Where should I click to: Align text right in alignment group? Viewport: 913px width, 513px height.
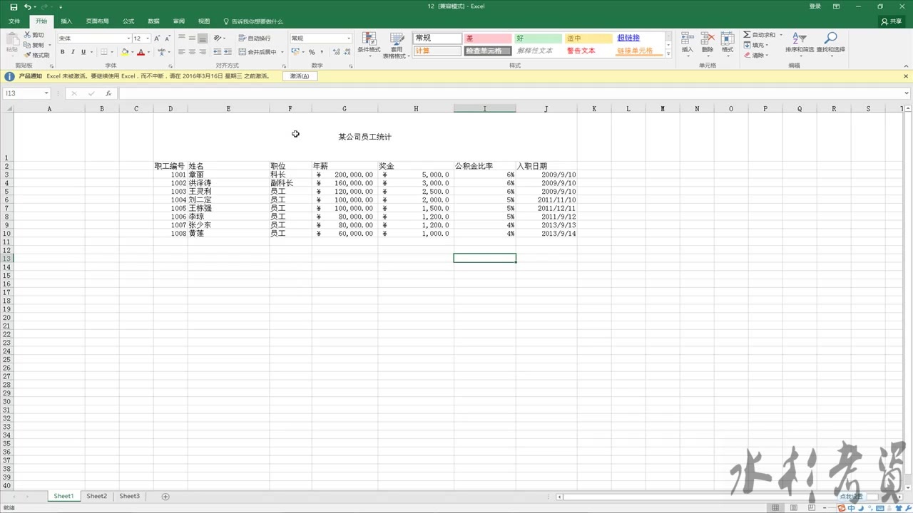(203, 52)
